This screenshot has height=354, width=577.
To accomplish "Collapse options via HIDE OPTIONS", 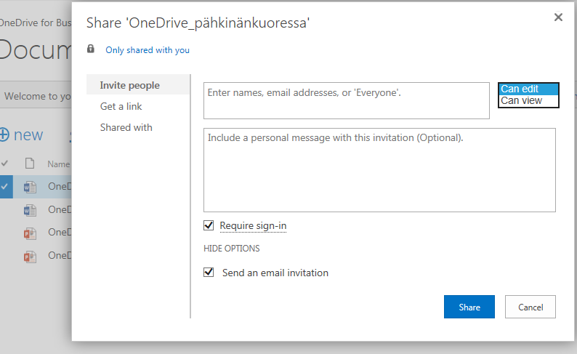I will pyautogui.click(x=232, y=249).
